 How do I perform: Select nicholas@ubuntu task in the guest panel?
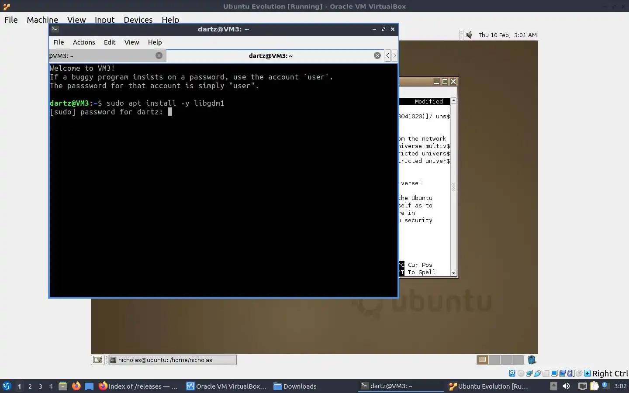point(173,360)
